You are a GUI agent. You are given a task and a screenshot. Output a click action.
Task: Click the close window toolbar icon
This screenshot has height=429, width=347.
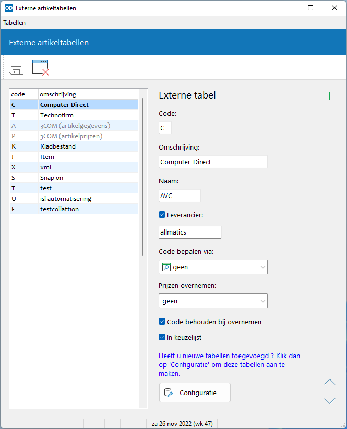(41, 67)
